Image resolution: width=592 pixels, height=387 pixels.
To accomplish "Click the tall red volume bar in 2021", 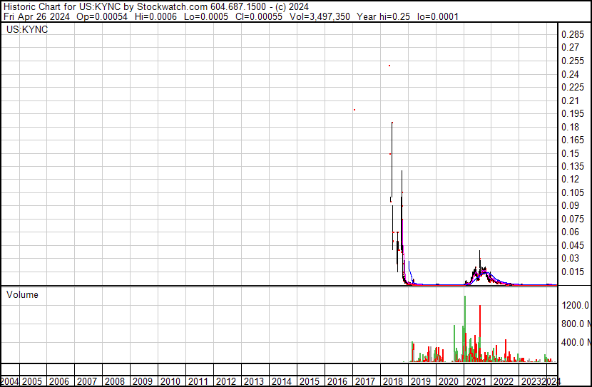I will [x=480, y=334].
